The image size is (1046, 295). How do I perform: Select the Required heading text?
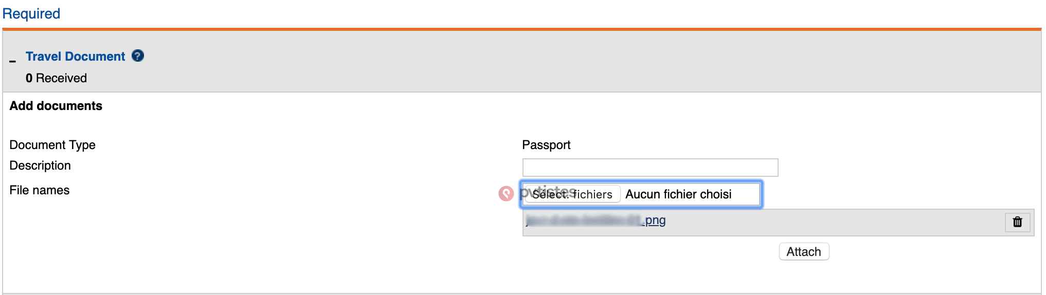[x=31, y=13]
